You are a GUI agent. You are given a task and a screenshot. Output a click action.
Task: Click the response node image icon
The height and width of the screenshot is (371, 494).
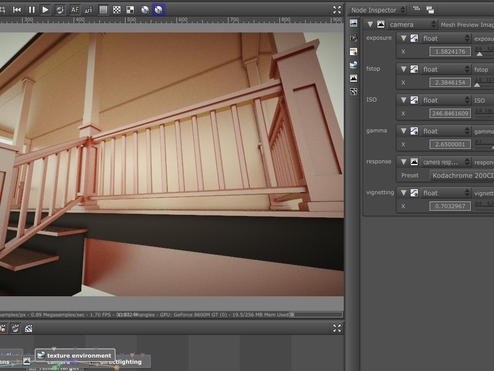pos(414,162)
